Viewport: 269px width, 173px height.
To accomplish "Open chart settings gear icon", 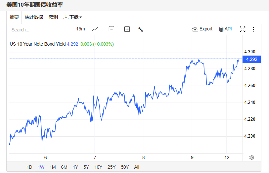I will pos(252,157).
